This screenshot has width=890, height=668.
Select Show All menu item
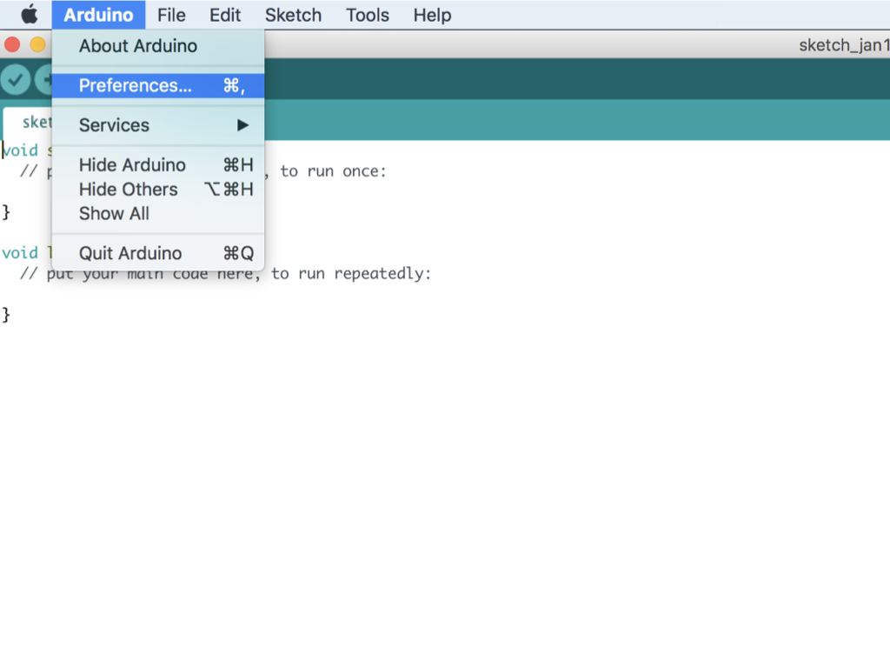pos(158,214)
